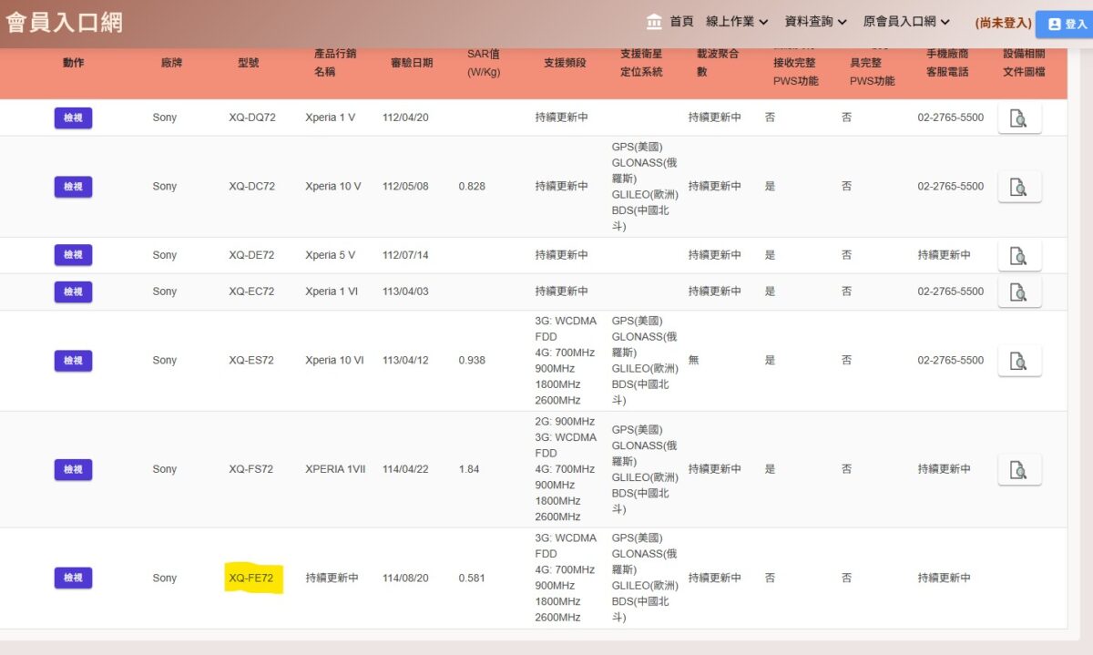Screen dimensions: 1093x655
Task: Select the XQ-DQ72 model cell
Action: 252,118
